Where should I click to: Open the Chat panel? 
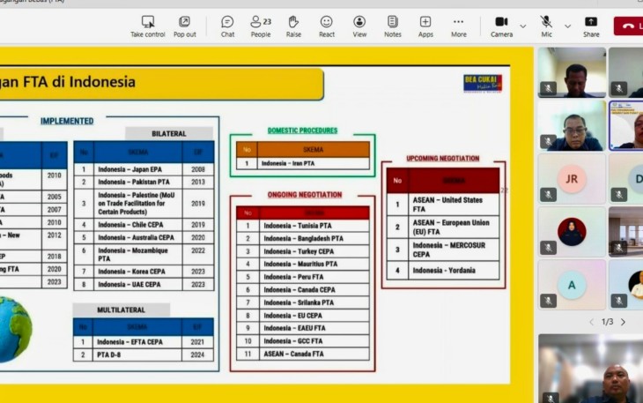click(x=227, y=26)
